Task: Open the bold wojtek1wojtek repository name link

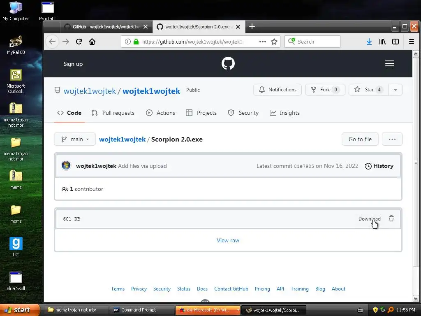Action: coord(151,91)
